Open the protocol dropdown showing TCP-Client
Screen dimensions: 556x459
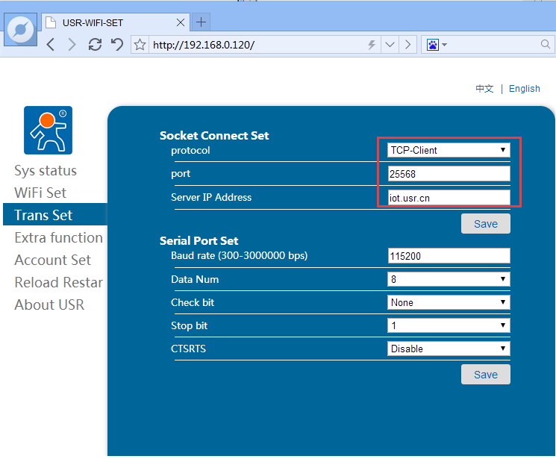[x=449, y=150]
